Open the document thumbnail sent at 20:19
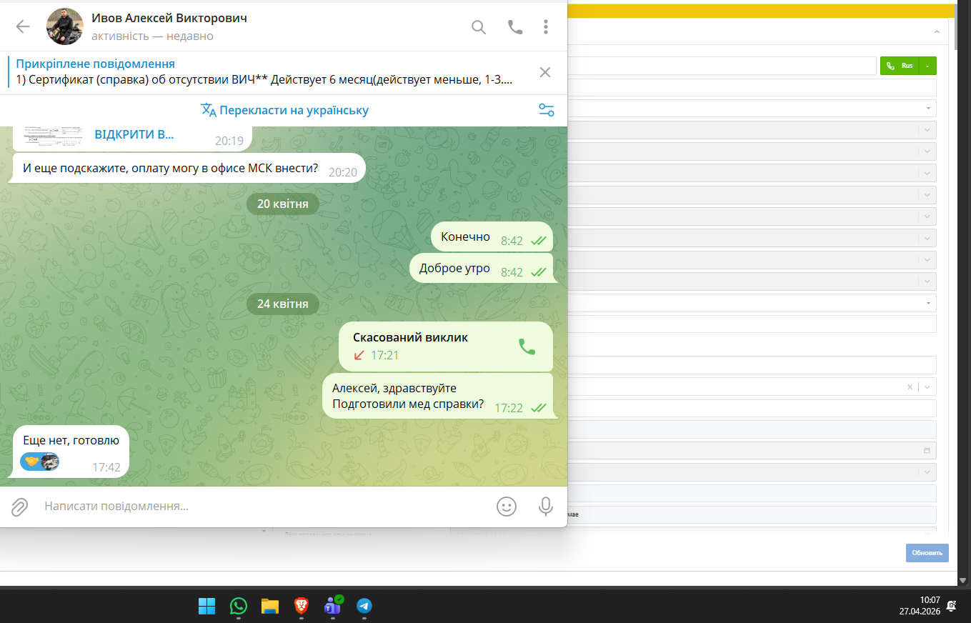The image size is (971, 623). pyautogui.click(x=53, y=136)
